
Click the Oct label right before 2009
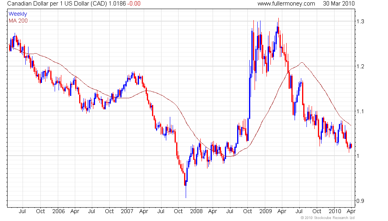tap(247, 212)
